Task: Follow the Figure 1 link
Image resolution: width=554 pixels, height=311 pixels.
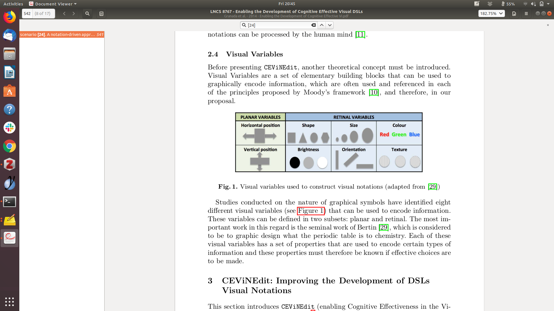Action: coord(311,211)
